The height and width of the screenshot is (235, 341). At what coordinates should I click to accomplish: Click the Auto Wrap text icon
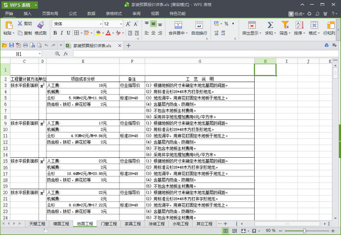click(199, 25)
